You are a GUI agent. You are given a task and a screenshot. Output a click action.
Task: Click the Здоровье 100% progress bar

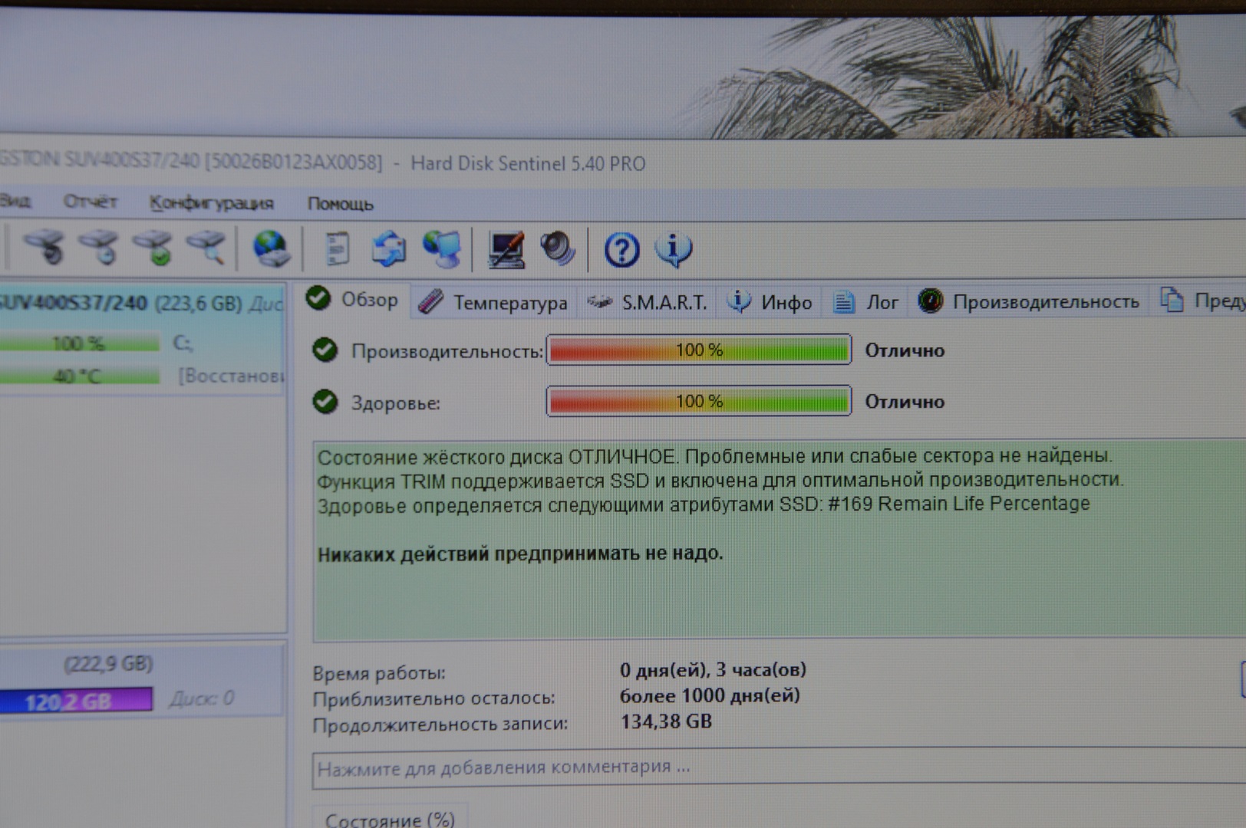pyautogui.click(x=698, y=401)
